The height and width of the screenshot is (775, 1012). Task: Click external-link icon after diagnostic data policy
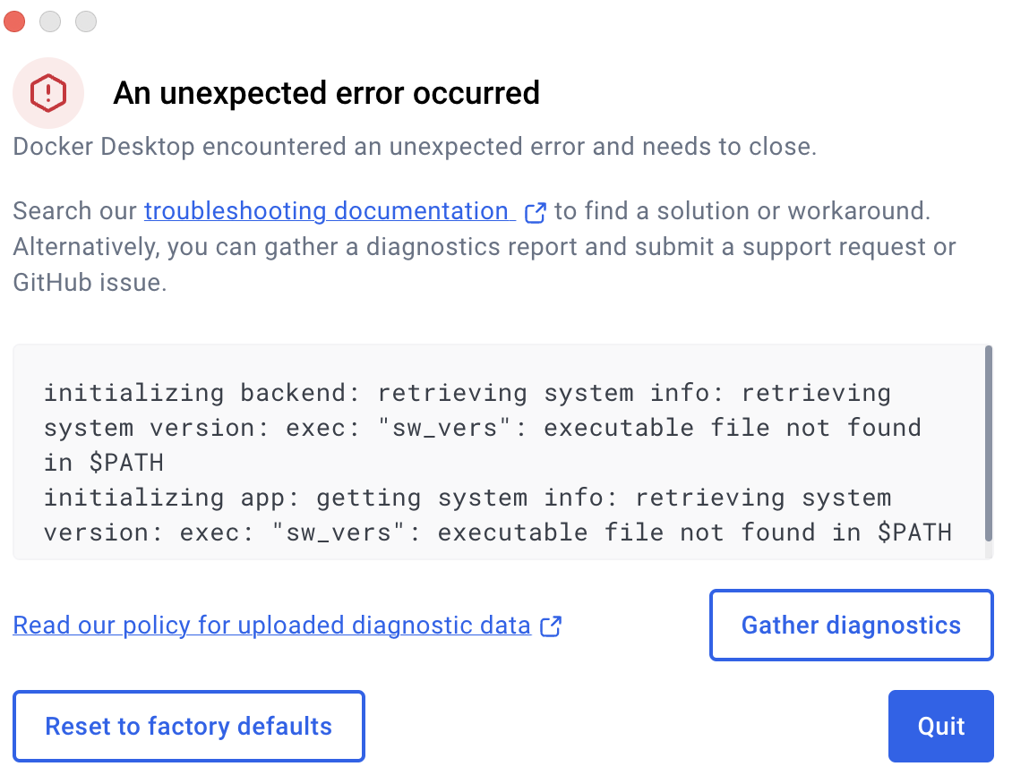coord(551,626)
